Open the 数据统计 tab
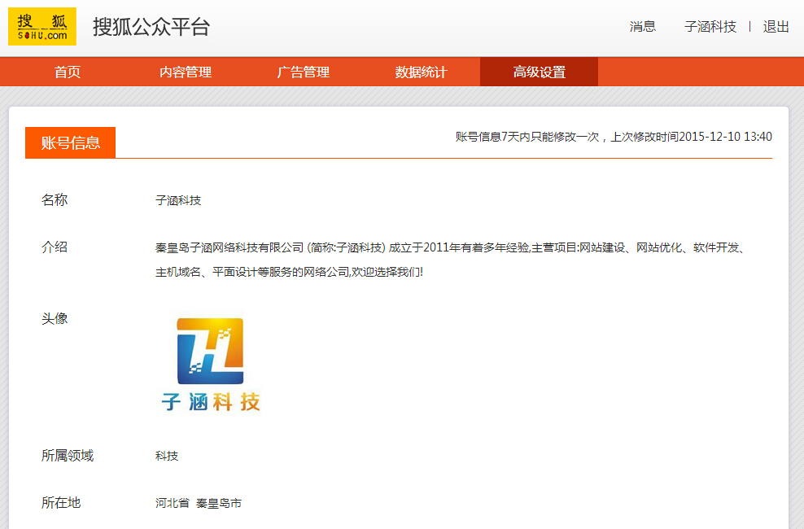The image size is (804, 529). pos(421,72)
